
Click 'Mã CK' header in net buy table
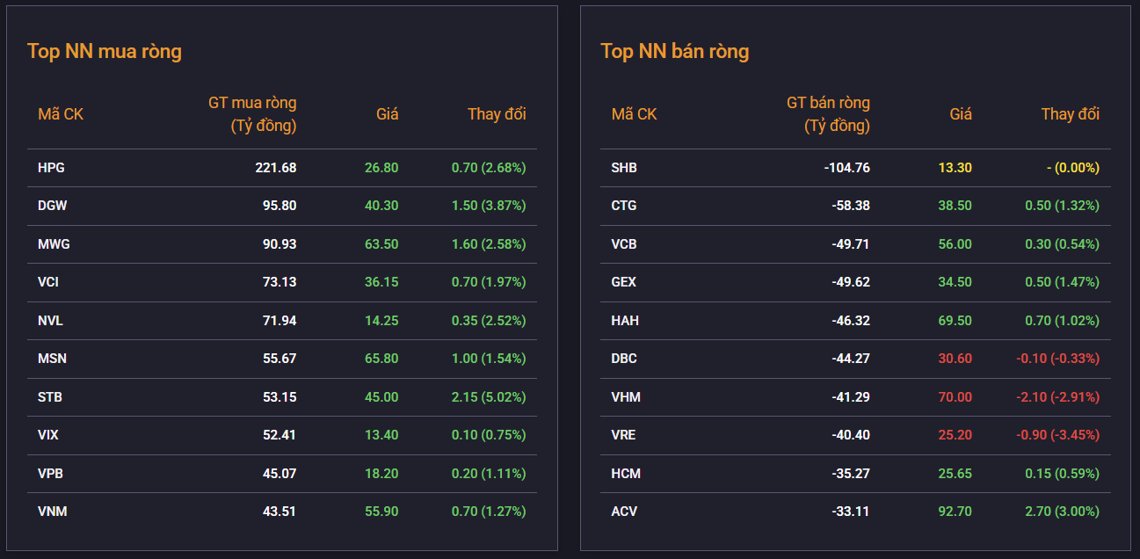click(x=61, y=114)
